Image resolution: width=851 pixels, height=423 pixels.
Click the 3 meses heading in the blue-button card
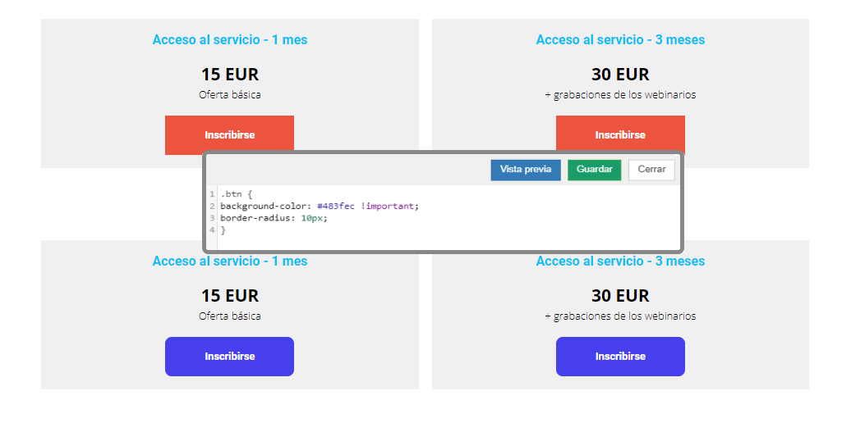(x=620, y=261)
